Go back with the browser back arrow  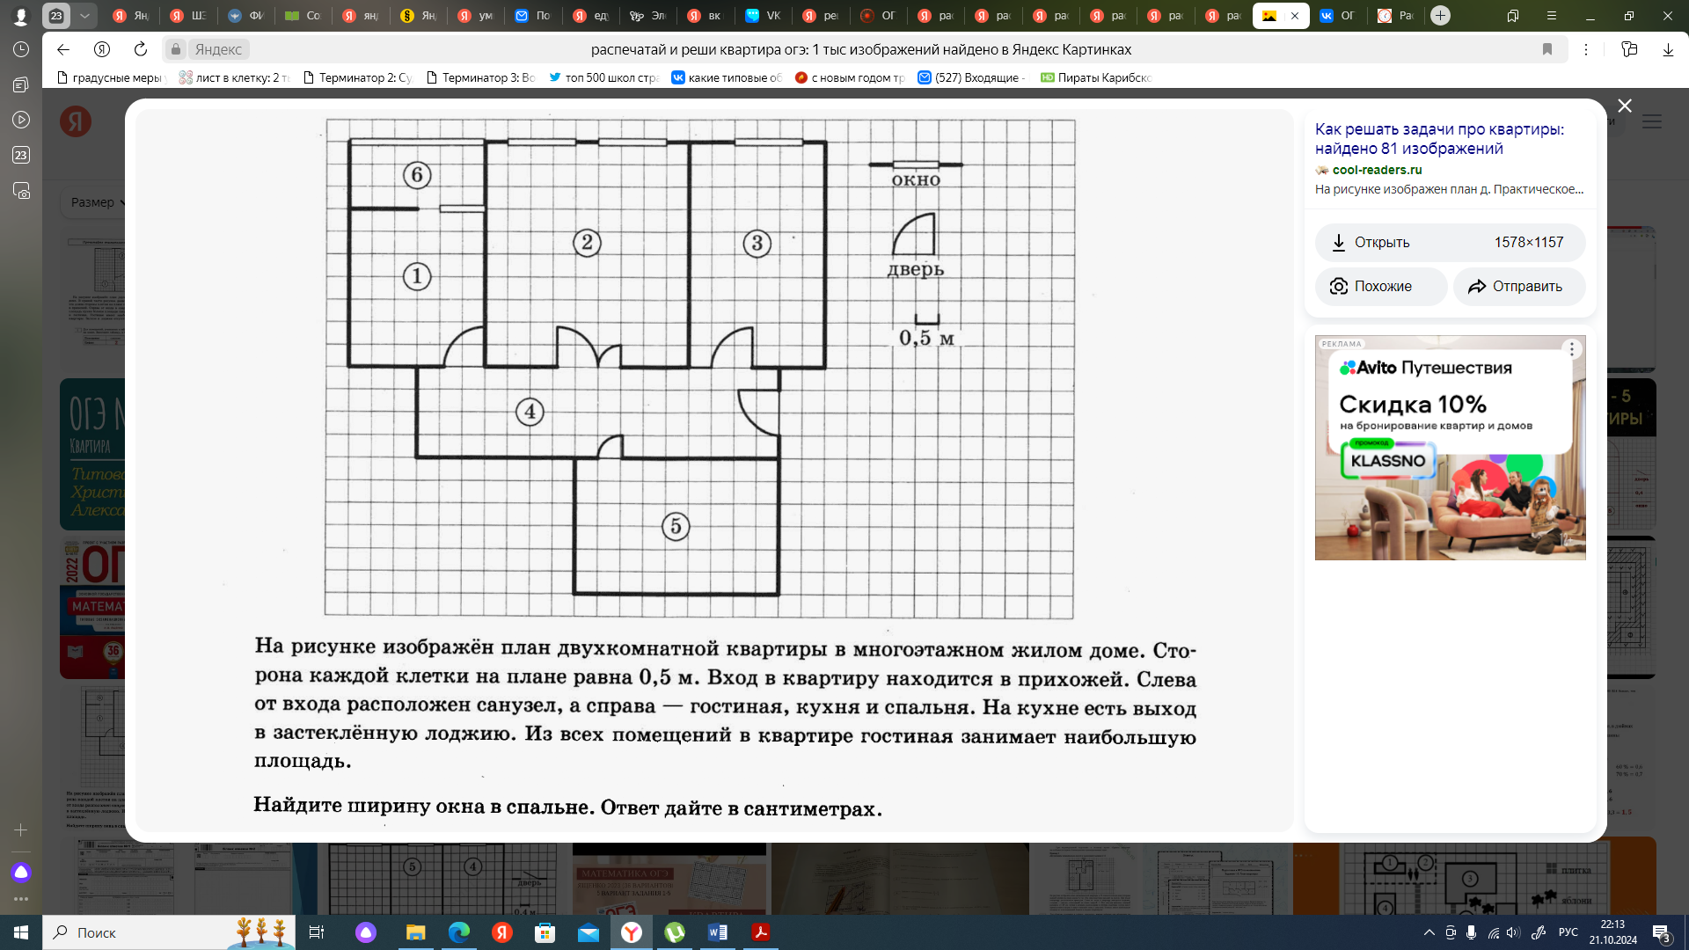[62, 49]
